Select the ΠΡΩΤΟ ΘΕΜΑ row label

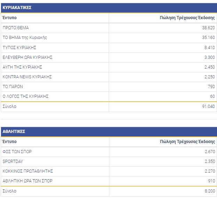pos(16,28)
